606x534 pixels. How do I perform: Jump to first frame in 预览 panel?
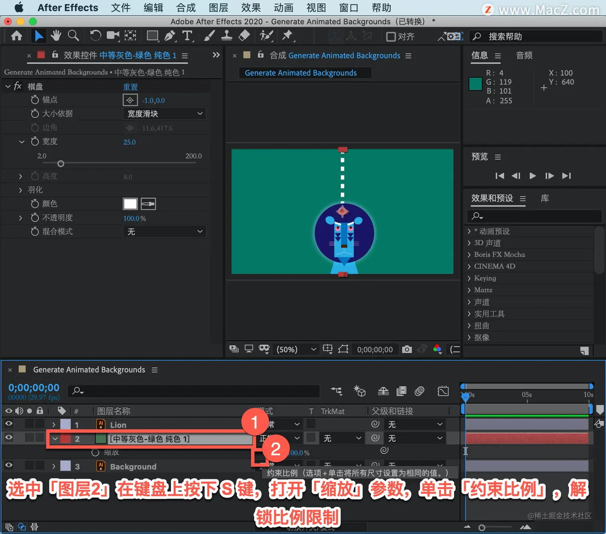coord(500,176)
